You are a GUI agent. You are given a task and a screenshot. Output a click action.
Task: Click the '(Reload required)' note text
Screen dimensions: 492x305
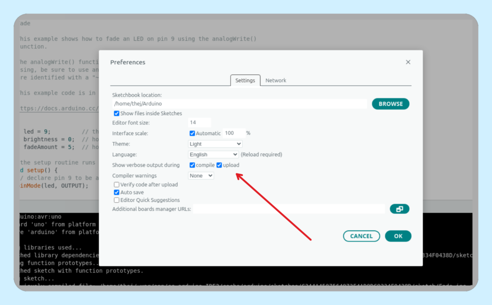tap(261, 154)
